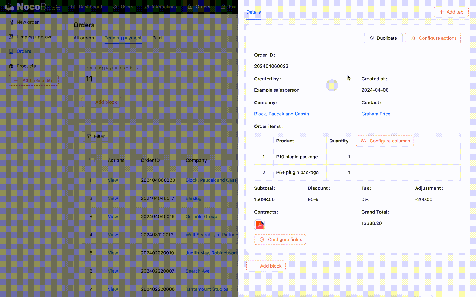
Task: Click the Duplicate tag icon
Action: [372, 38]
